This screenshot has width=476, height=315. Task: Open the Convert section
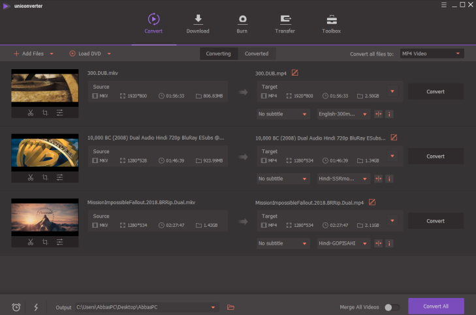pos(153,23)
